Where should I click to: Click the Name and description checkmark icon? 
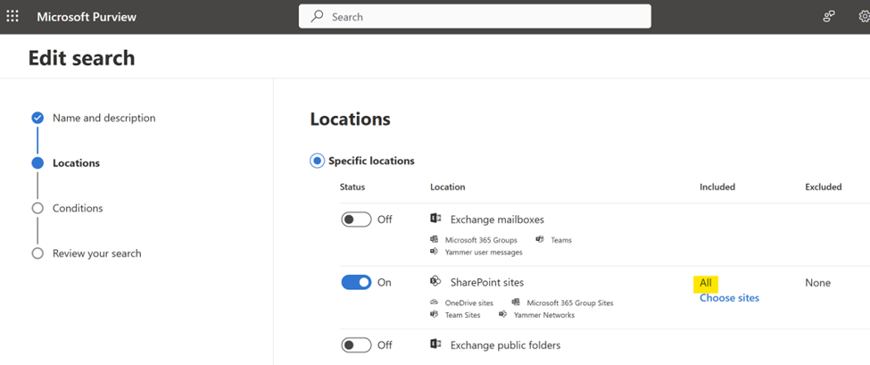(37, 118)
